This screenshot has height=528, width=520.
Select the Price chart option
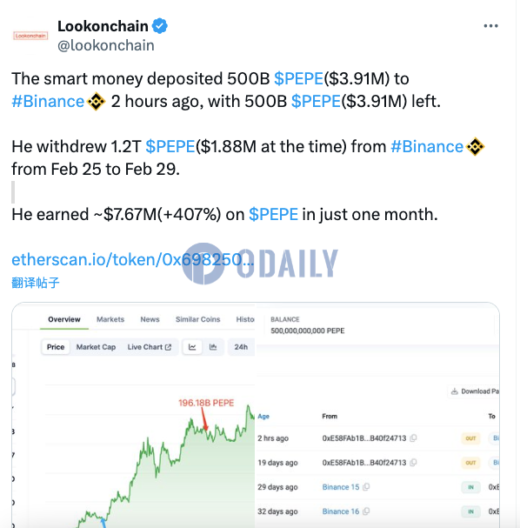click(x=56, y=347)
